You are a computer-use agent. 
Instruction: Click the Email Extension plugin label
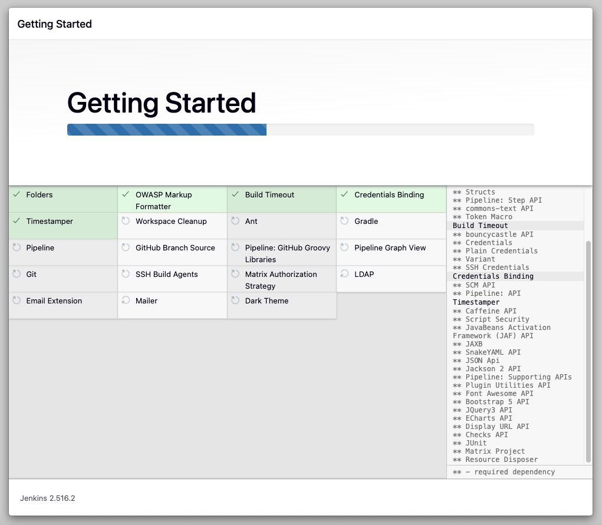click(54, 301)
